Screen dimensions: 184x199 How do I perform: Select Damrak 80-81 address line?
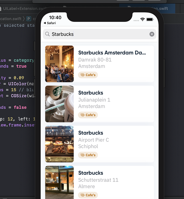point(95,60)
